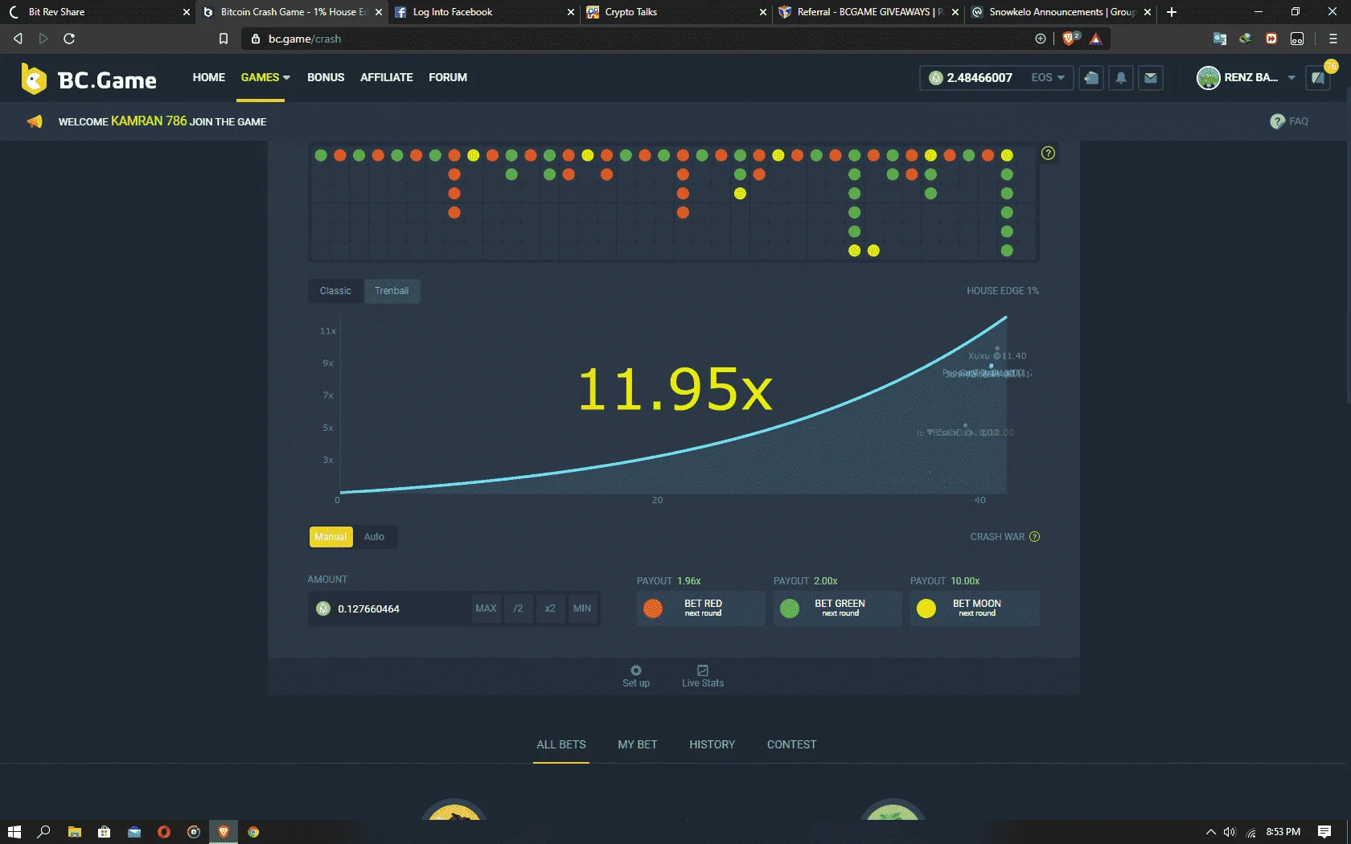Open the notifications bell

coord(1121,78)
